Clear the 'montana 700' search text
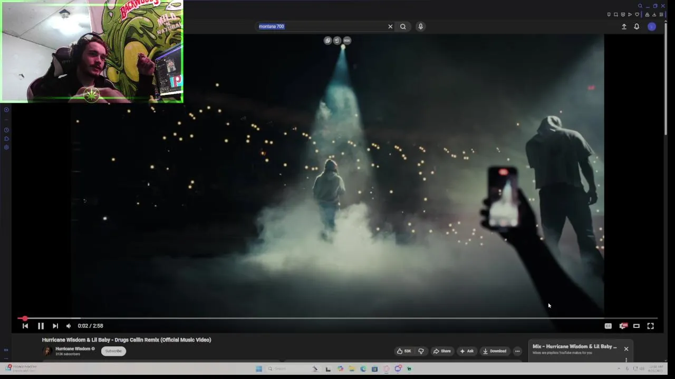 click(390, 26)
